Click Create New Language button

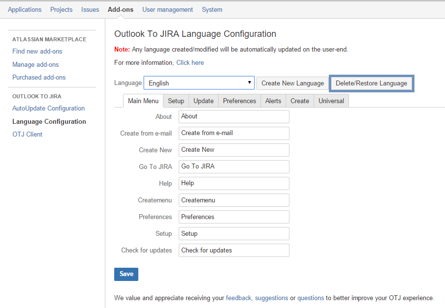tap(292, 83)
